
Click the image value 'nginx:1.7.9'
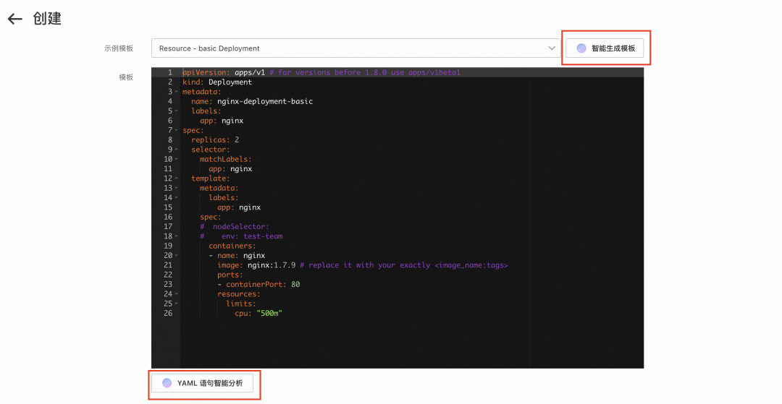pyautogui.click(x=272, y=265)
